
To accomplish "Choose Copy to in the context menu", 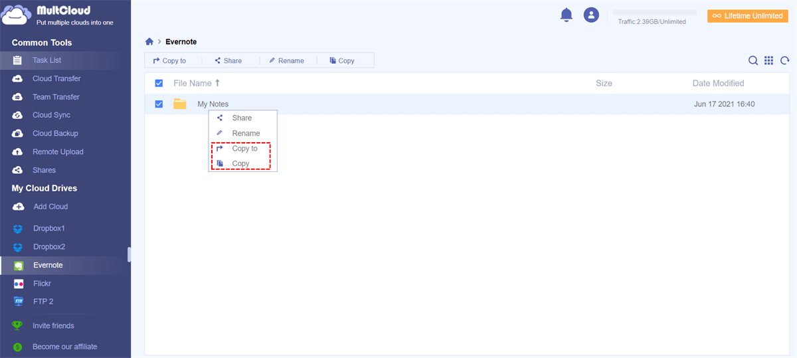I will (242, 148).
